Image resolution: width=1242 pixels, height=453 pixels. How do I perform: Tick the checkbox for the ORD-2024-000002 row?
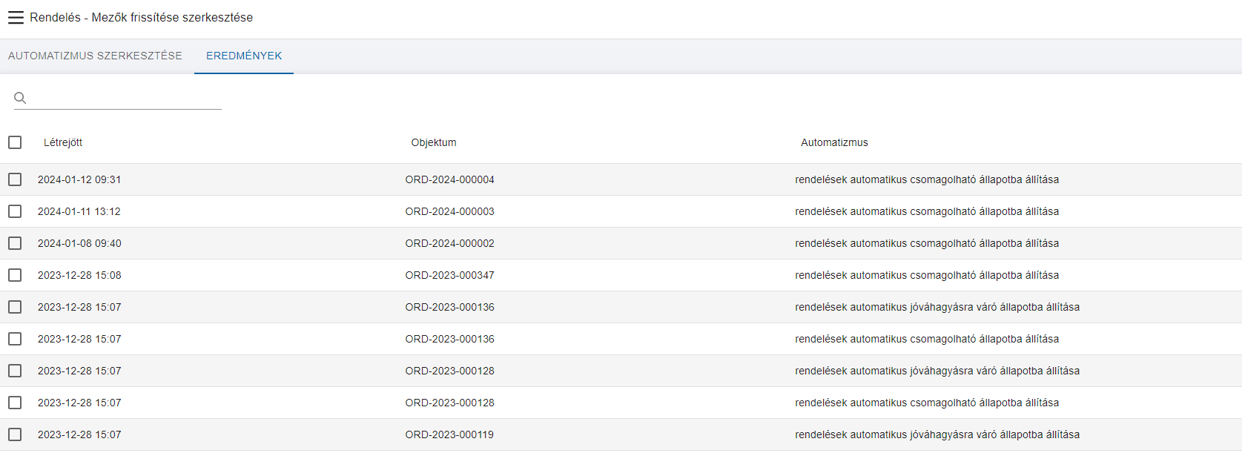(15, 243)
